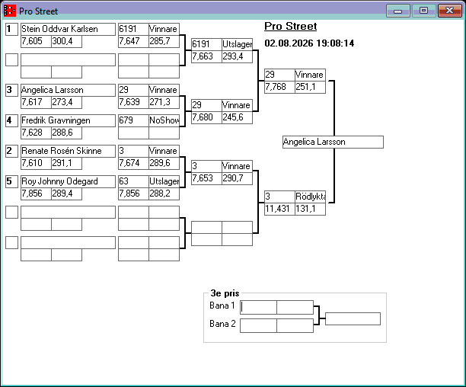Select the Stein Oddvar Karlsen name field

tap(68, 29)
